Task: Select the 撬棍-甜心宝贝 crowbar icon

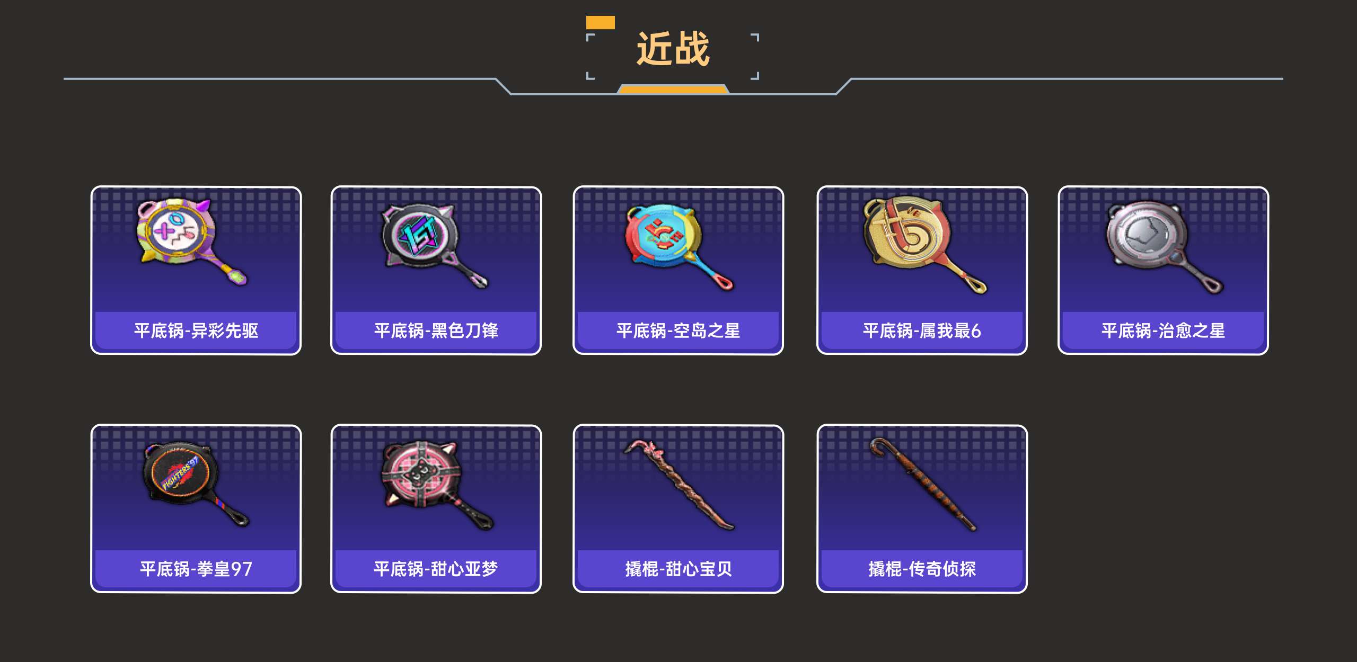Action: (678, 484)
